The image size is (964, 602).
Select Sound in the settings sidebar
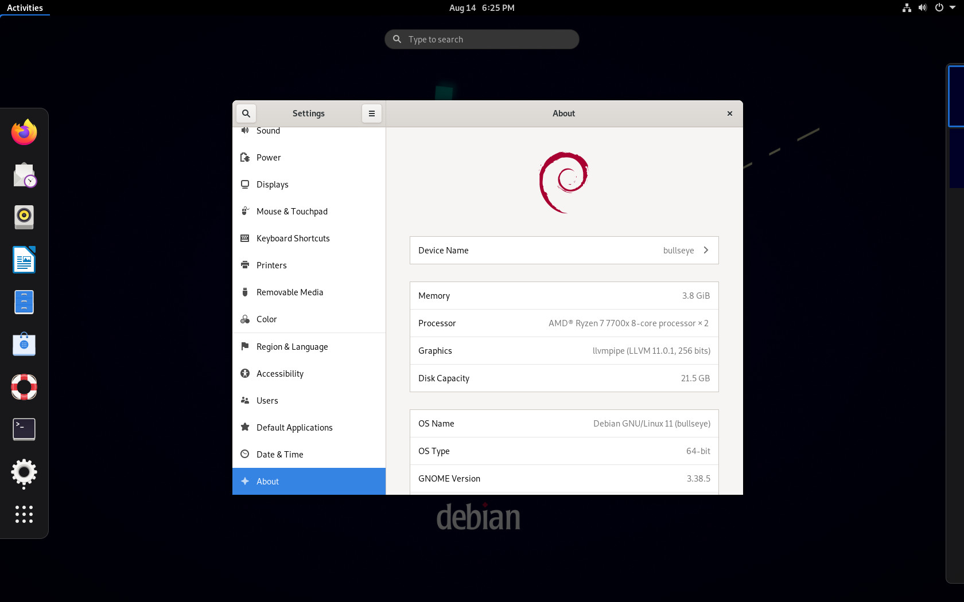point(309,131)
